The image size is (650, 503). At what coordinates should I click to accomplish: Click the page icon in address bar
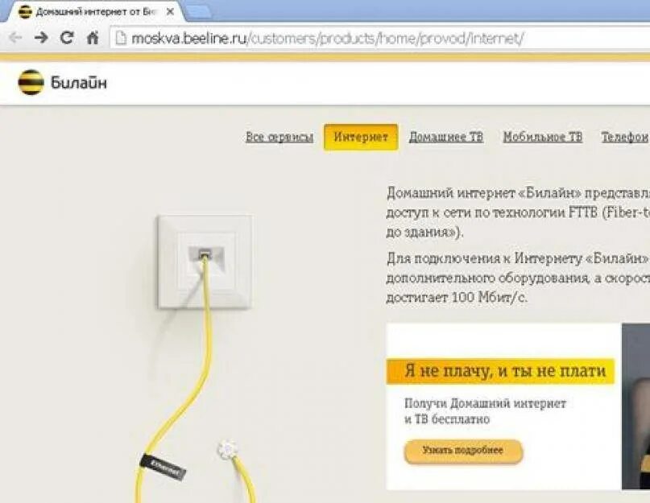121,39
